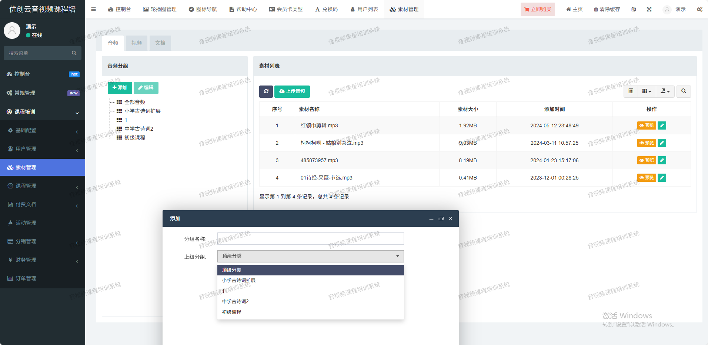The image size is (708, 345).
Task: Click the 分组名称 input field
Action: [310, 239]
